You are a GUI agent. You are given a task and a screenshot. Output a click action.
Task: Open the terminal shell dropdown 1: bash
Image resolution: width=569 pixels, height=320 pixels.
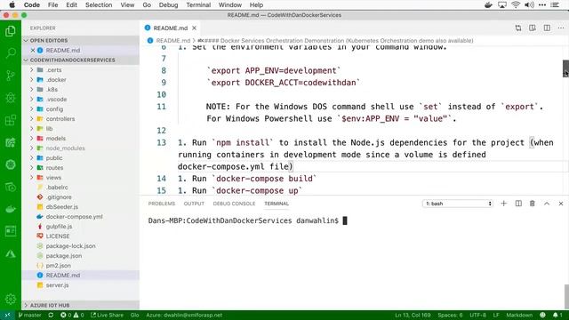tap(458, 204)
